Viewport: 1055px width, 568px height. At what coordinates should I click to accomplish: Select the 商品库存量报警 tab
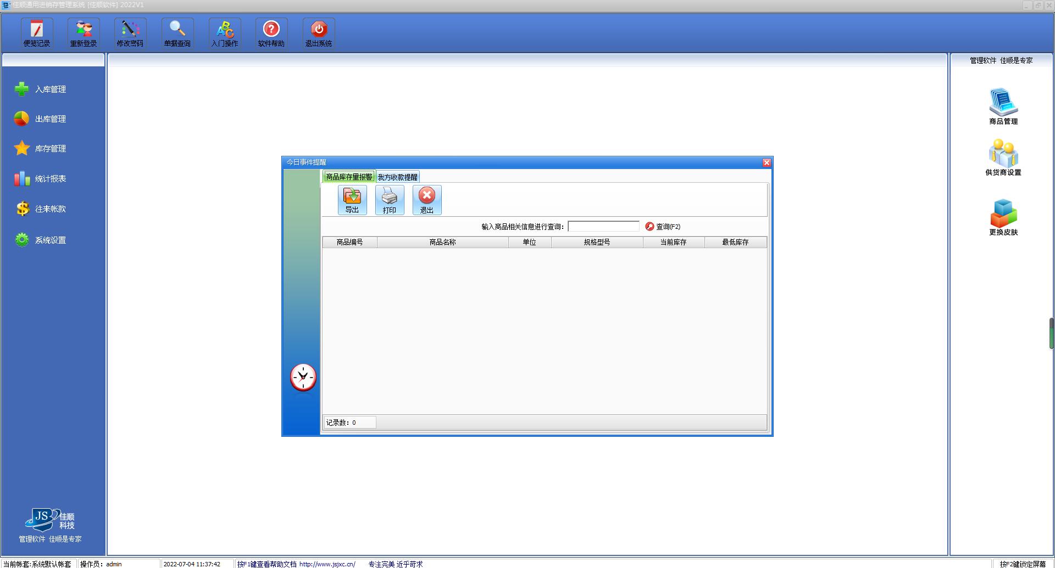[x=348, y=176]
